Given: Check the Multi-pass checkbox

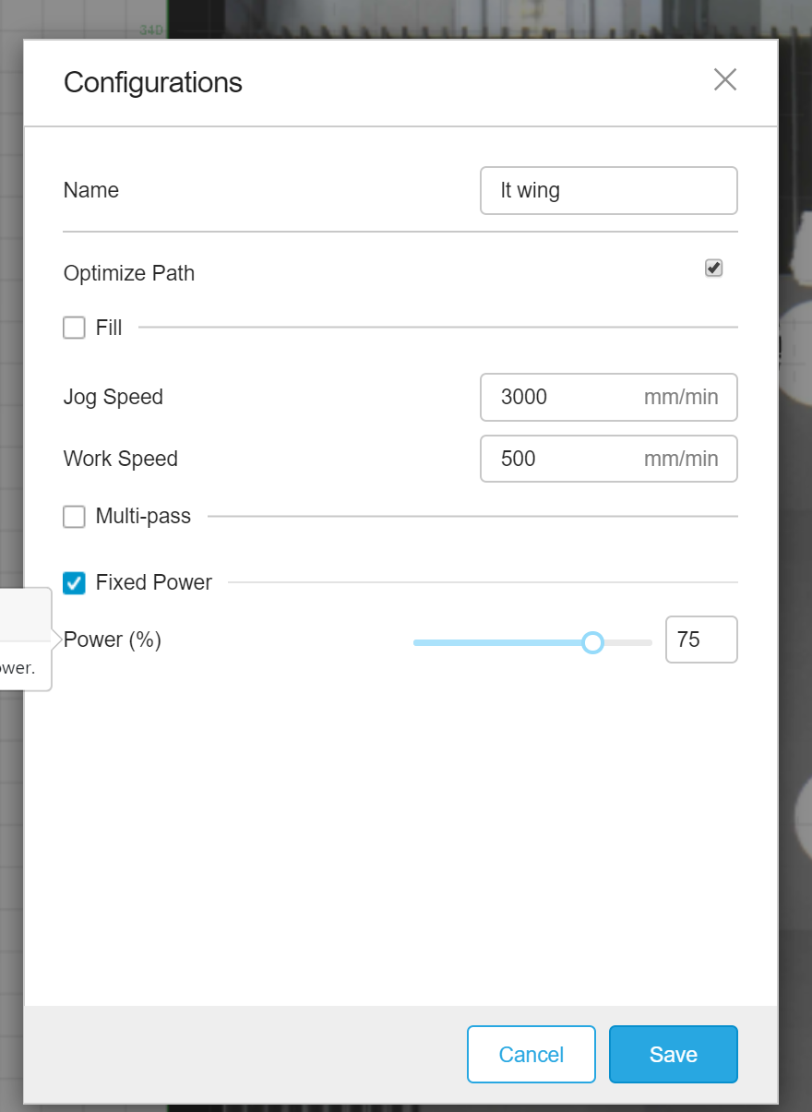Looking at the screenshot, I should (x=74, y=516).
